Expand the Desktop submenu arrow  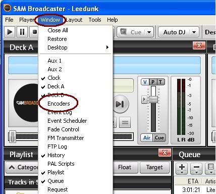[107, 47]
